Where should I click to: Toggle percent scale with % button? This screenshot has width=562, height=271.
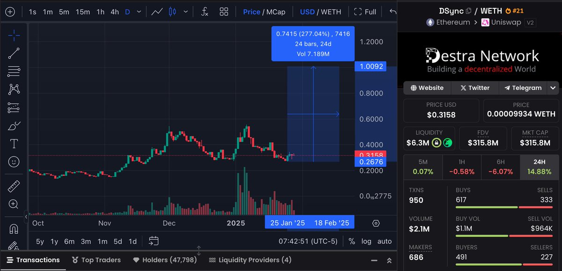coord(352,242)
